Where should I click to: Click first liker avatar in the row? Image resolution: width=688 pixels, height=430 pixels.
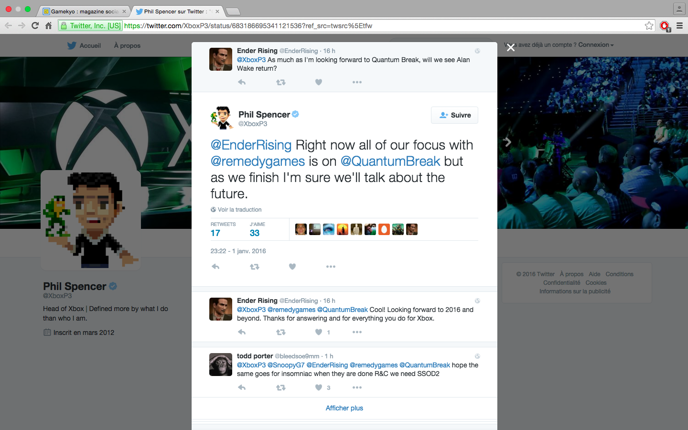(x=301, y=229)
